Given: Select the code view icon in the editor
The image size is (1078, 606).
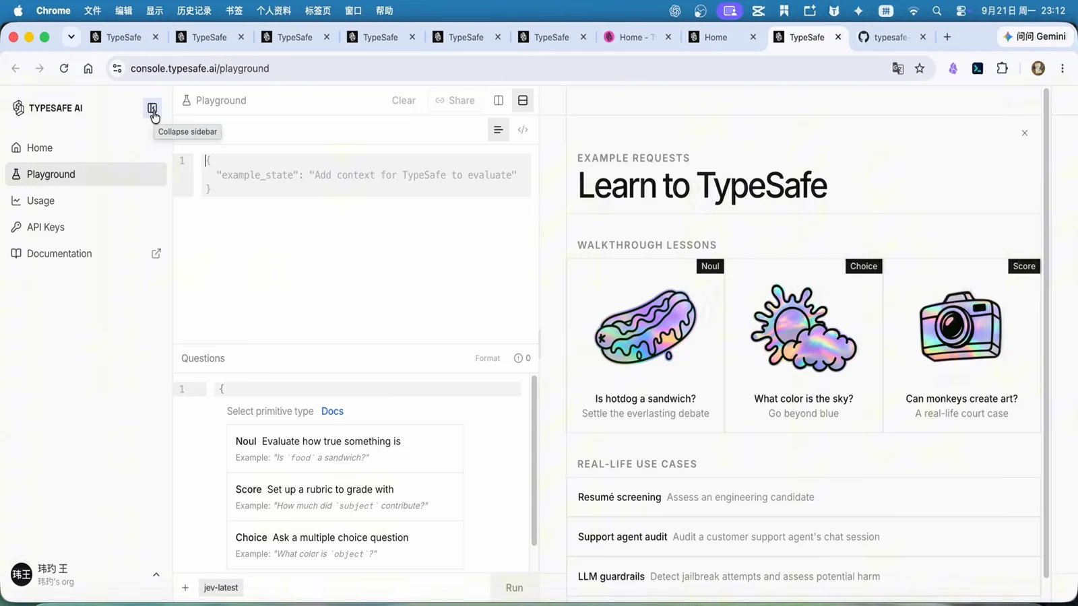Looking at the screenshot, I should pyautogui.click(x=523, y=130).
